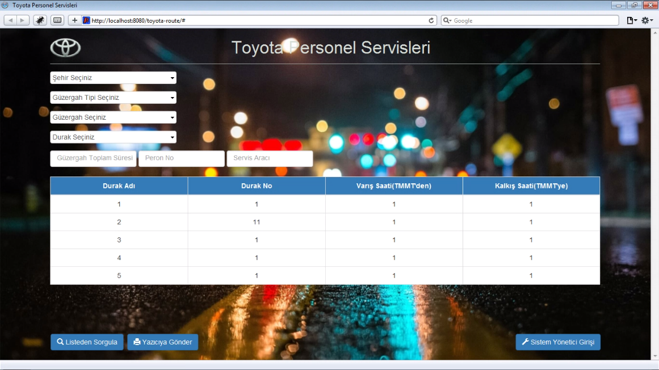659x370 pixels.
Task: Open the page menu icon
Action: pos(632,20)
